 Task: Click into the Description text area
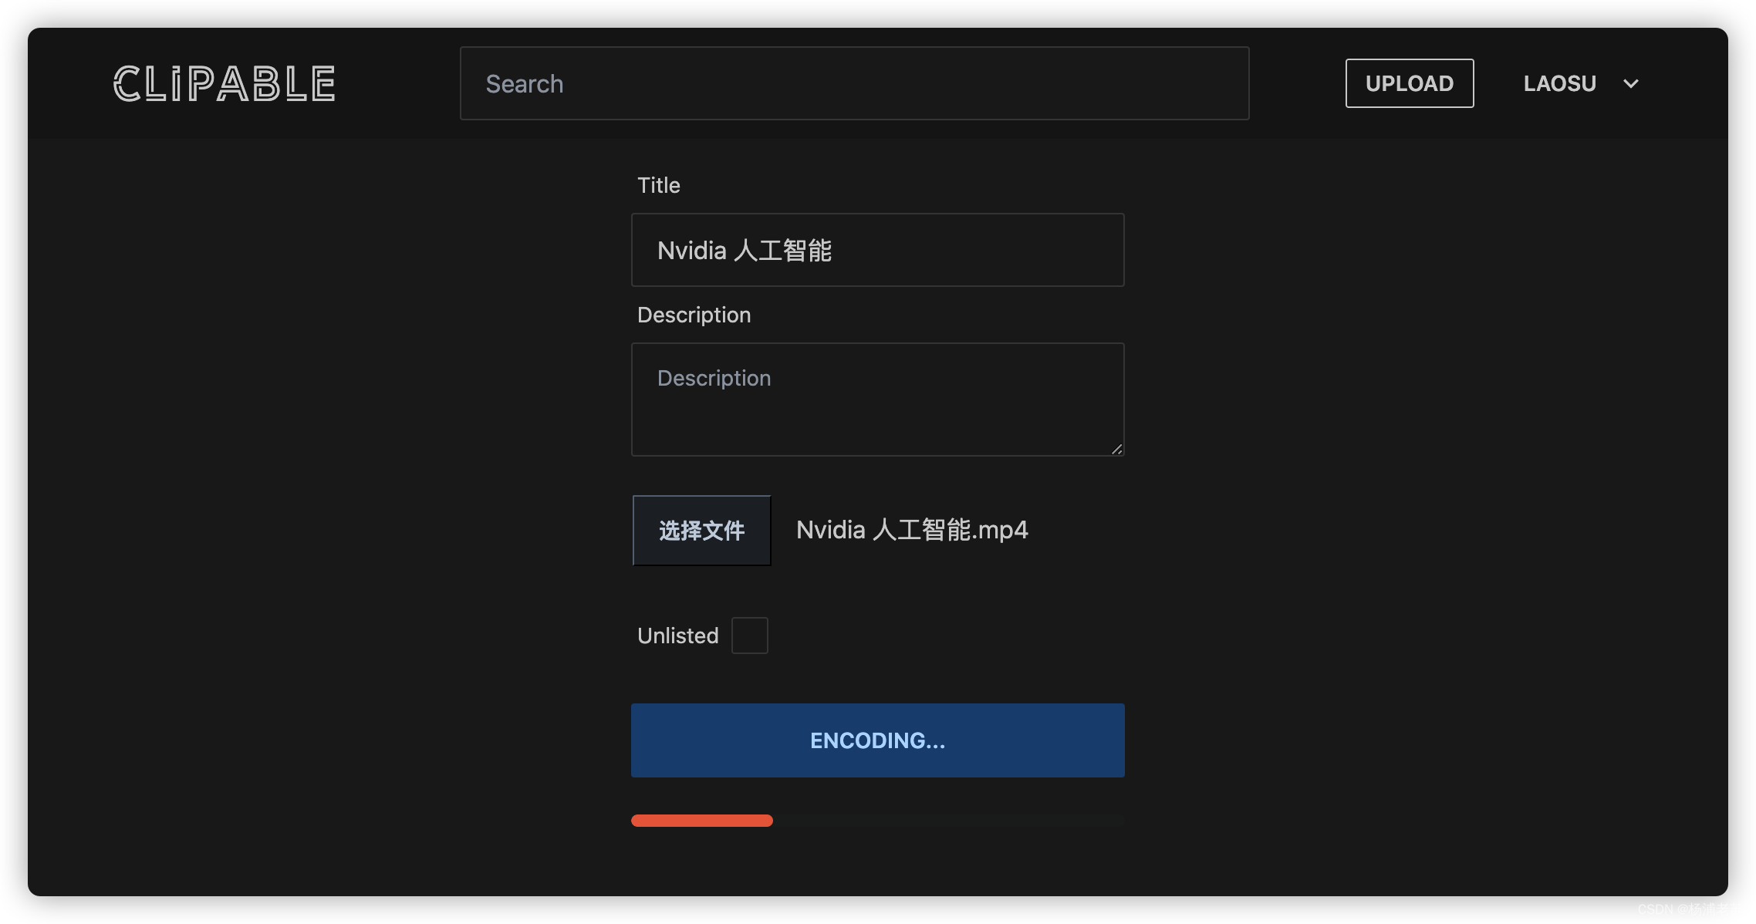pos(877,400)
